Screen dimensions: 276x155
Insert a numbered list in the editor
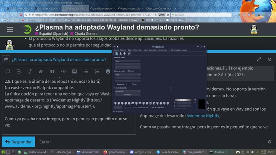pos(97,72)
